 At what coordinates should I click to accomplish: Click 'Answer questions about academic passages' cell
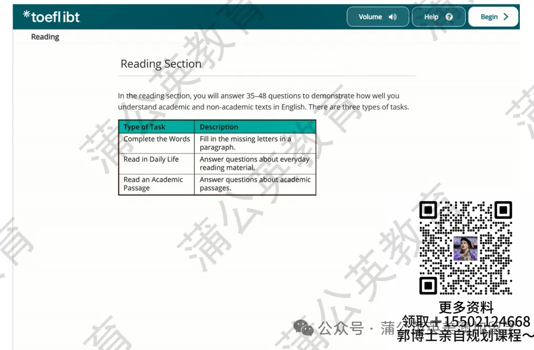(255, 184)
